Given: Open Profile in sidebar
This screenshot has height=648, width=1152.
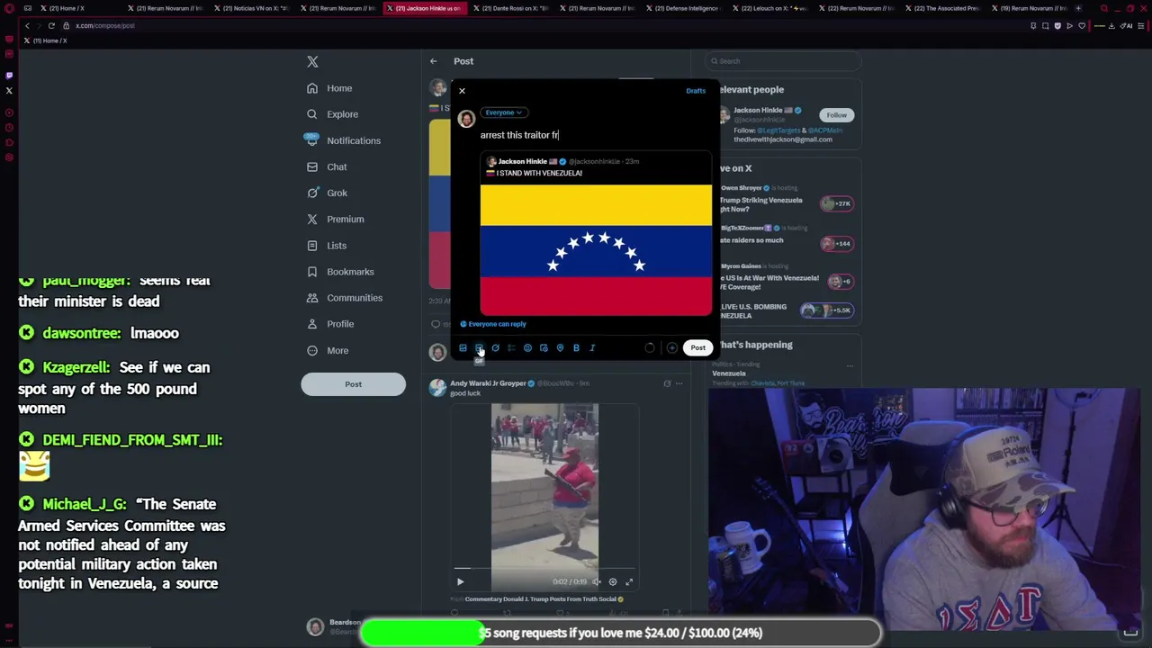Looking at the screenshot, I should (330, 324).
